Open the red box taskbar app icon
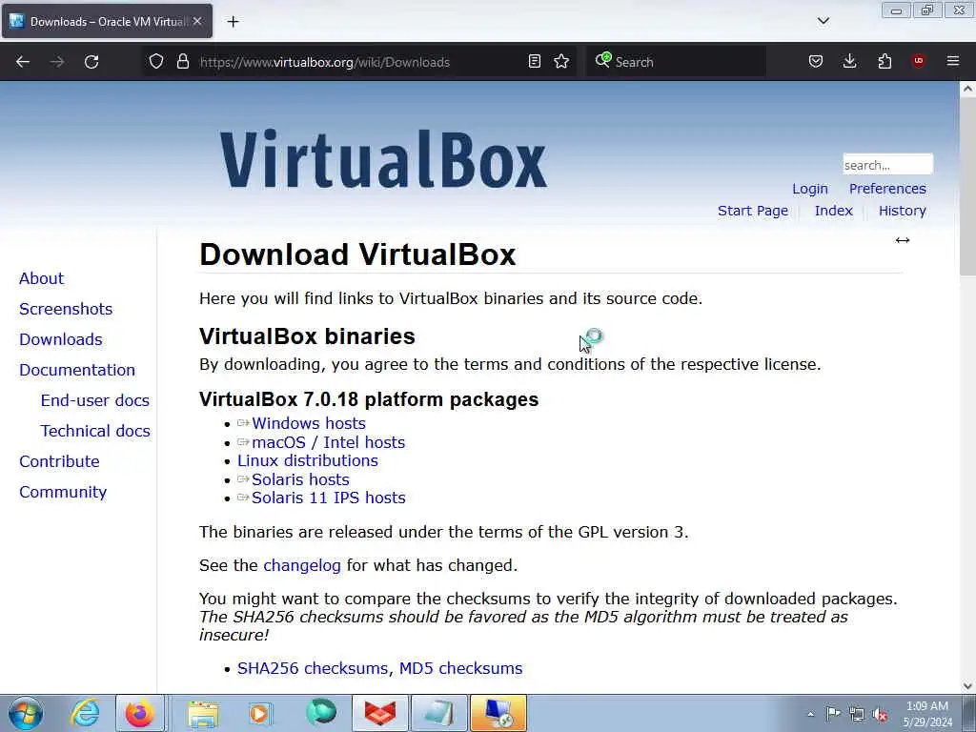This screenshot has width=976, height=732. pos(380,713)
